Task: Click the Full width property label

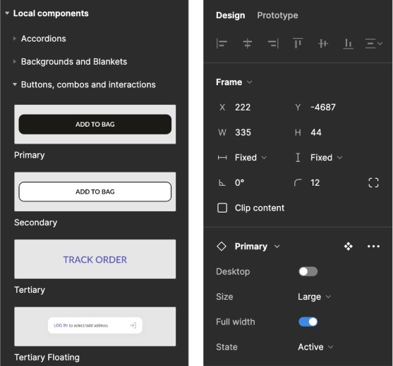Action: 236,322
